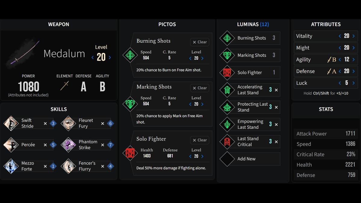361x203 pixels.
Task: Increase the Agility attribute value
Action: (x=353, y=60)
